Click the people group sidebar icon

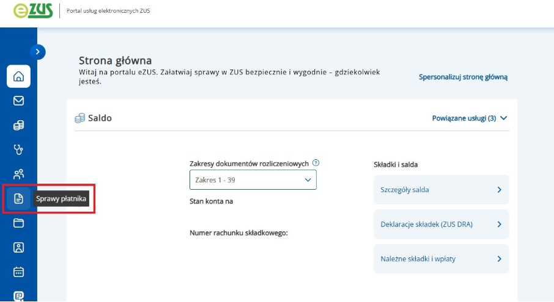tap(18, 174)
